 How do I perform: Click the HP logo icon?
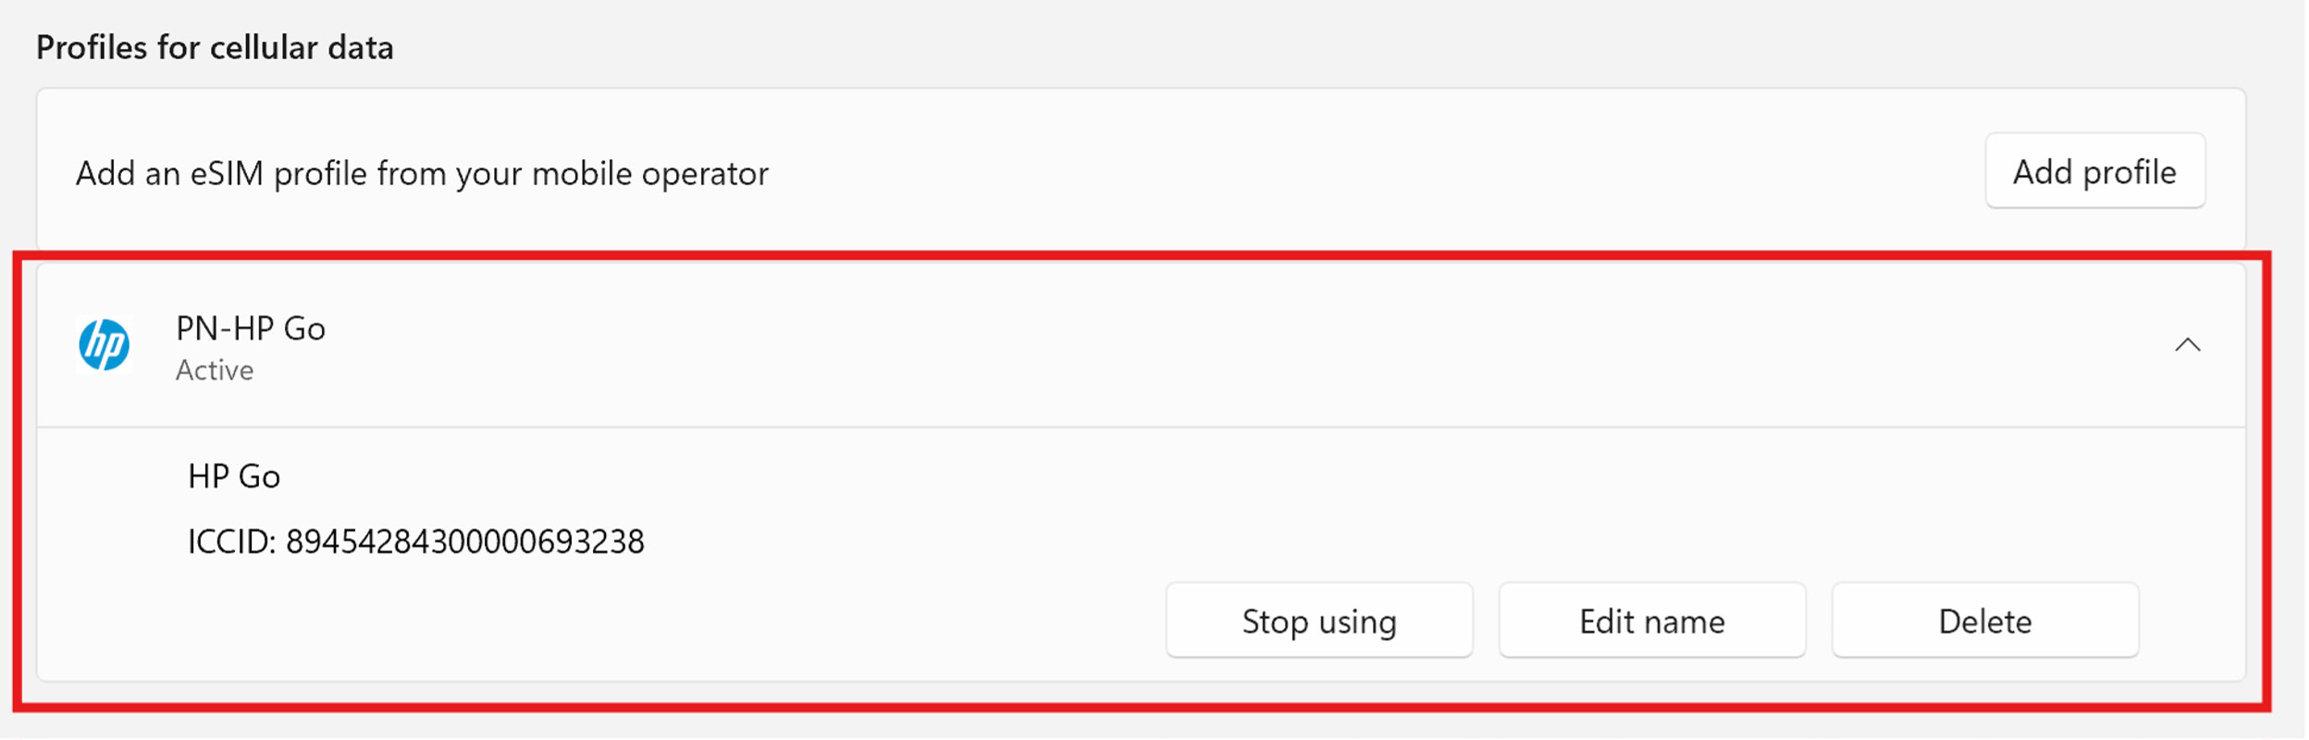coord(104,345)
